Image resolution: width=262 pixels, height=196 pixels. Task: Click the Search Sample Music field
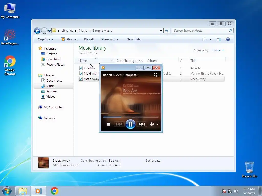201,31
